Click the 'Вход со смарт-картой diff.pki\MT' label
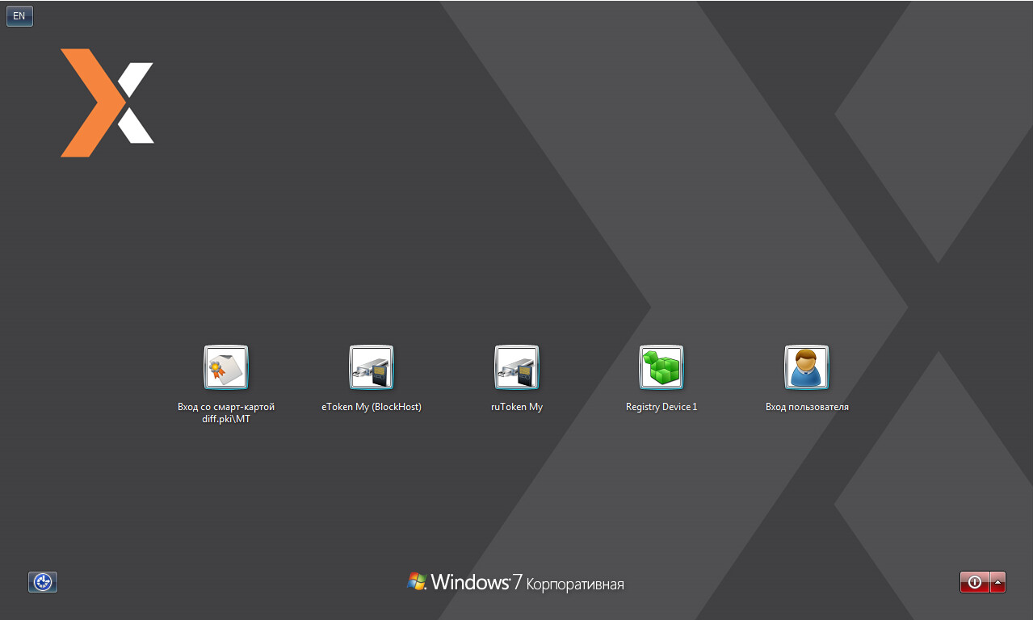The width and height of the screenshot is (1033, 620). 226,413
